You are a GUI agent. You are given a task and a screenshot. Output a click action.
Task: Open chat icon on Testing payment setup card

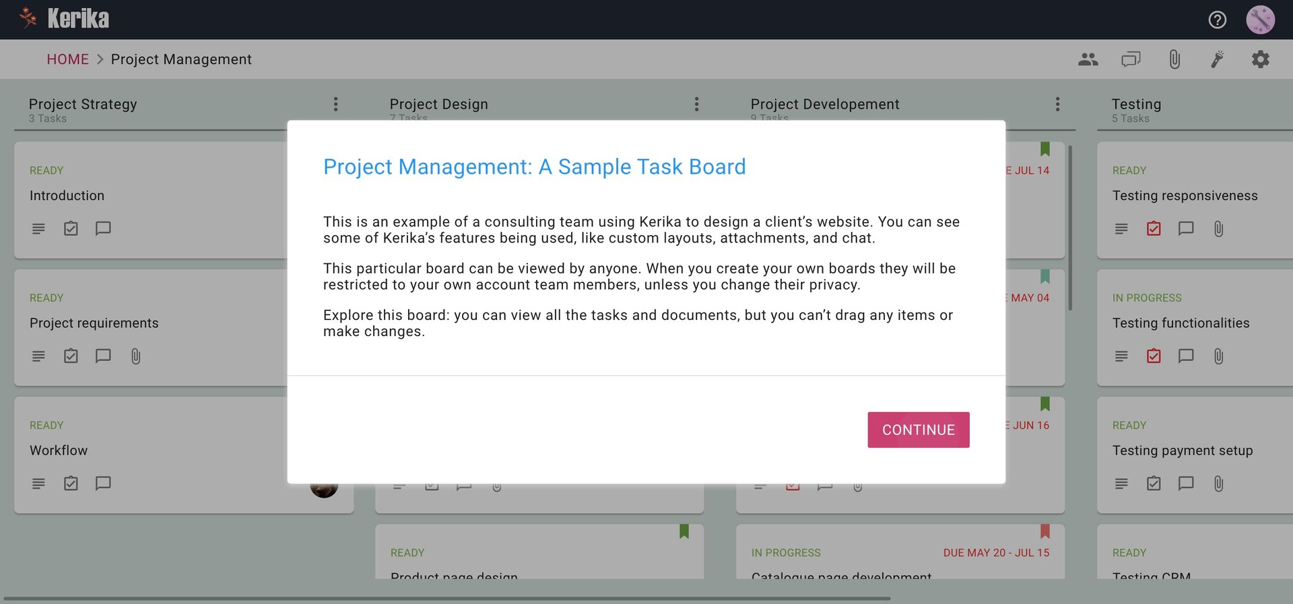coord(1186,483)
